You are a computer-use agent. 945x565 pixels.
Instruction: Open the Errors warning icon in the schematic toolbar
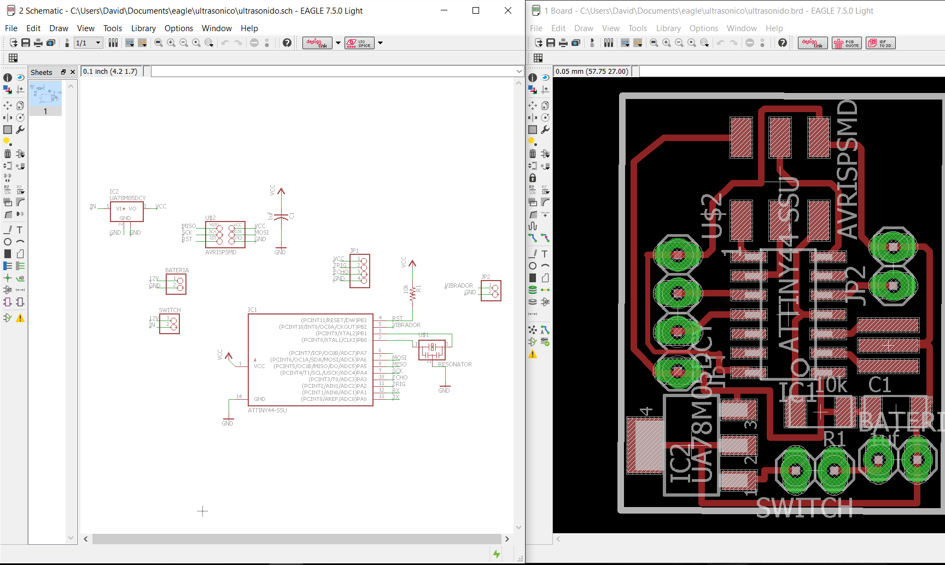(20, 318)
